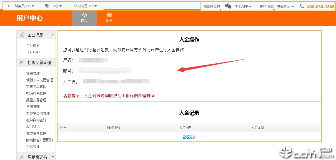Collapse the 挂牌交易管理 section arrow
Image resolution: width=336 pixels, height=160 pixels.
pyautogui.click(x=53, y=62)
